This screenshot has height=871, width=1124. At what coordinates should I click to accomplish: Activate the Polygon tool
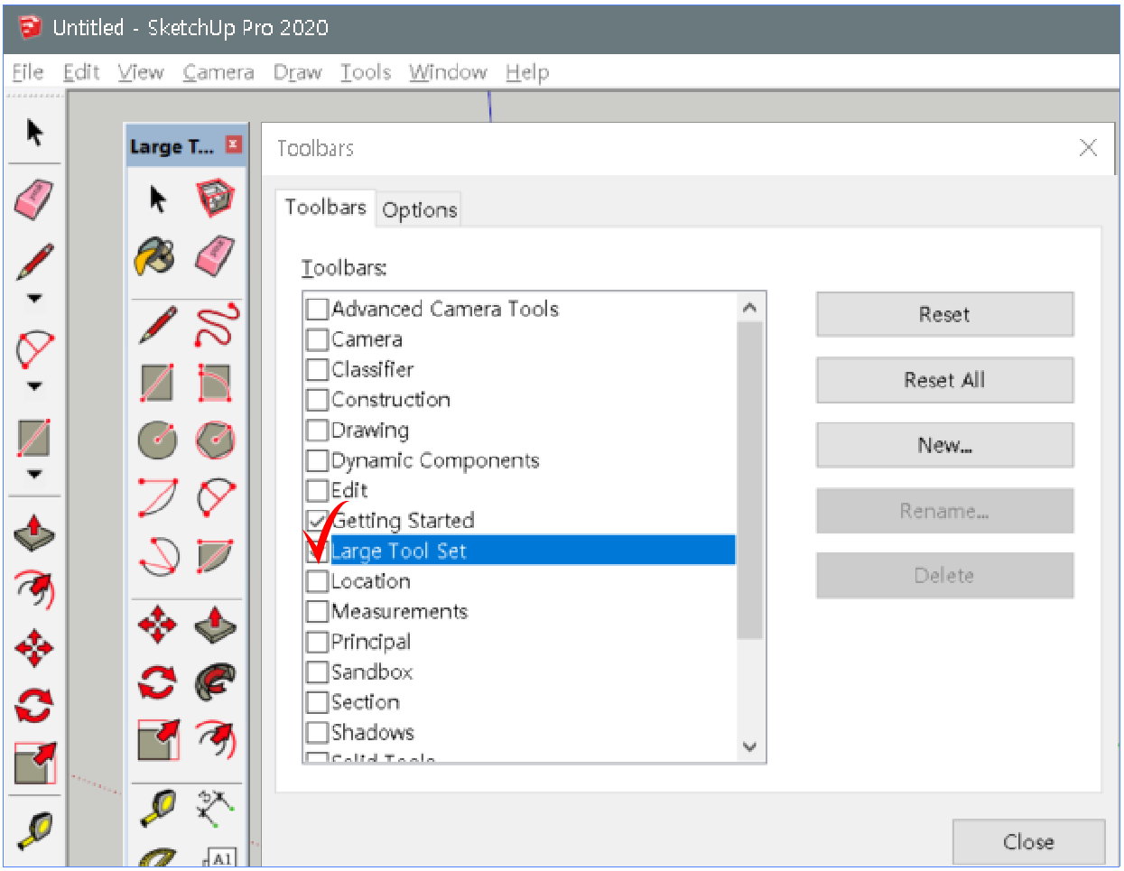click(215, 440)
